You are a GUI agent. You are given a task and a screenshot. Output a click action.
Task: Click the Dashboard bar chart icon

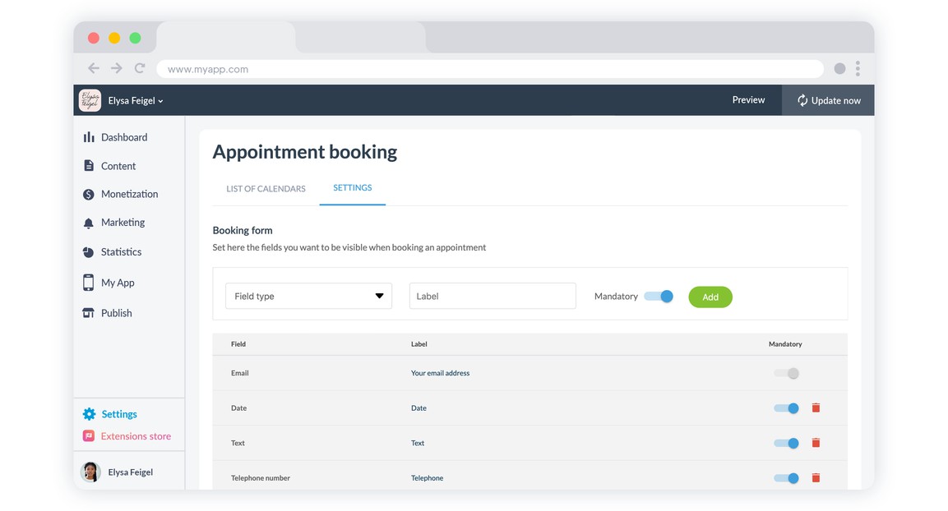pos(89,137)
